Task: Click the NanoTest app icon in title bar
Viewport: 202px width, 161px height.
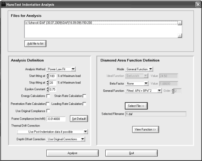Action: 3,4
